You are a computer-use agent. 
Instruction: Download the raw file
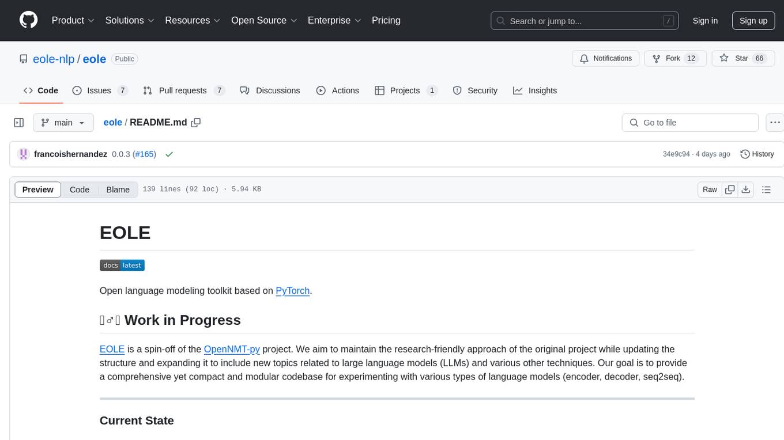746,189
